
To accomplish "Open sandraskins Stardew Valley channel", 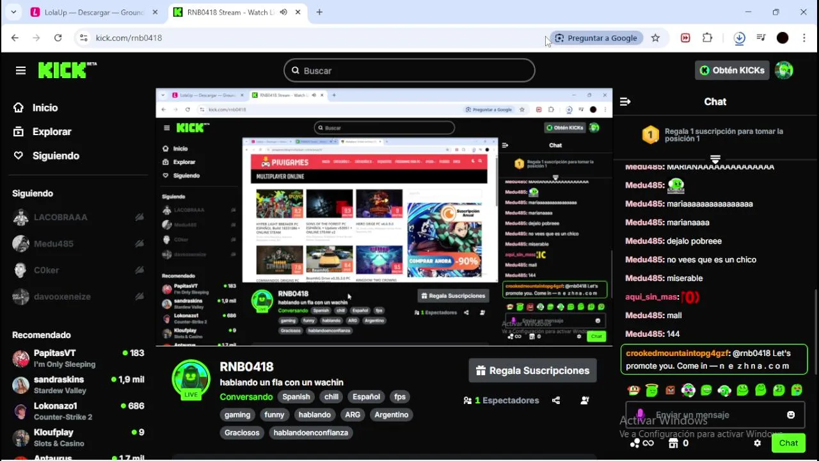I will pos(78,385).
